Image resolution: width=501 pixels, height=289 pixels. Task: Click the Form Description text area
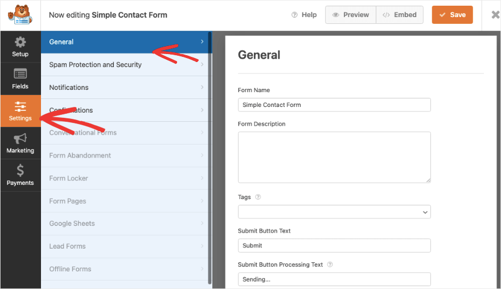pos(334,158)
